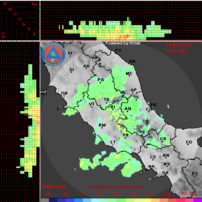Click the dark blue swatch near -10 dBZ
This screenshot has width=202, height=202.
pyautogui.click(x=62, y=200)
